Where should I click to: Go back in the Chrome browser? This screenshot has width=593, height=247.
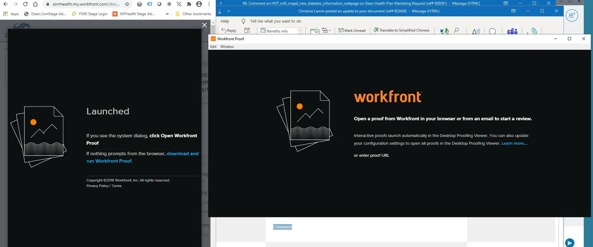coord(6,4)
